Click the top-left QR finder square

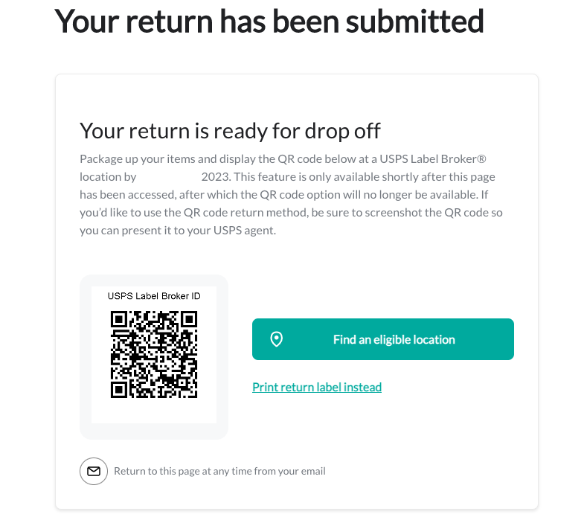click(x=118, y=319)
